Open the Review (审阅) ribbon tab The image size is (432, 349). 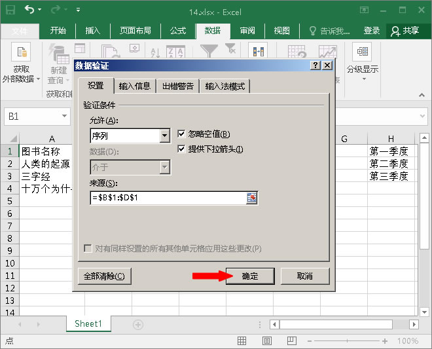click(x=247, y=31)
